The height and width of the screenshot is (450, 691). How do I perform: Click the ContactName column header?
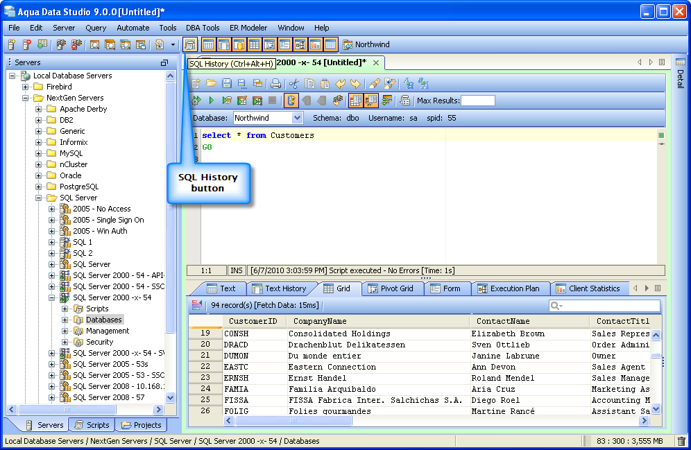tap(529, 321)
